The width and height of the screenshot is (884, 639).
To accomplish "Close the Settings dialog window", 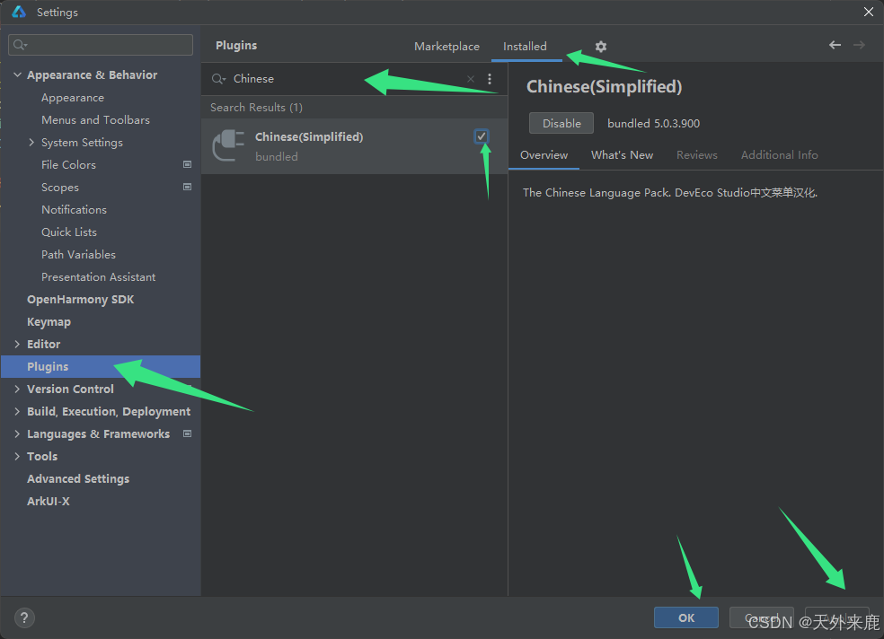I will pos(869,12).
